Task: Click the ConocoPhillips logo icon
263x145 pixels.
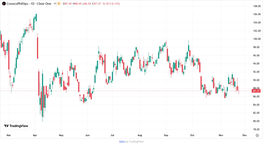Action: click(x=4, y=3)
